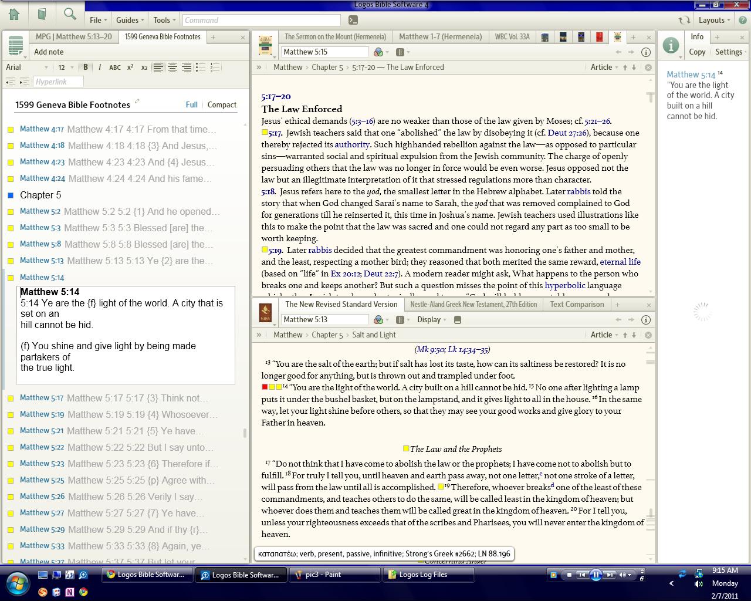Screen dimensions: 751x601
Task: Switch to Text Comparison tab
Action: pos(577,305)
